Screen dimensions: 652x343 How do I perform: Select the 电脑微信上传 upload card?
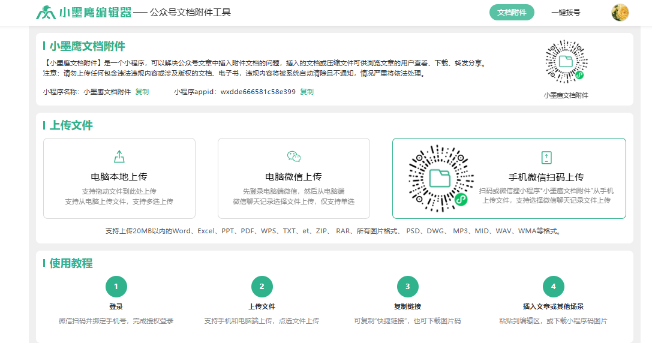pos(293,178)
